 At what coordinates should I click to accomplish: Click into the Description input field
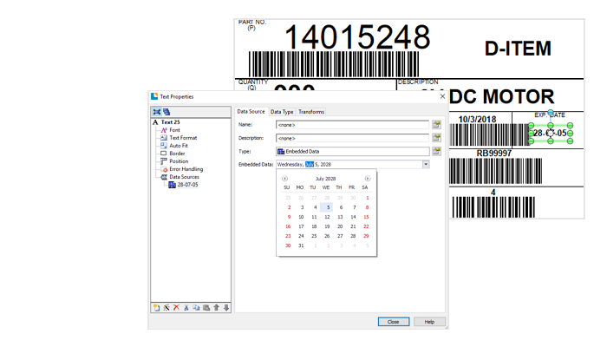click(x=352, y=138)
